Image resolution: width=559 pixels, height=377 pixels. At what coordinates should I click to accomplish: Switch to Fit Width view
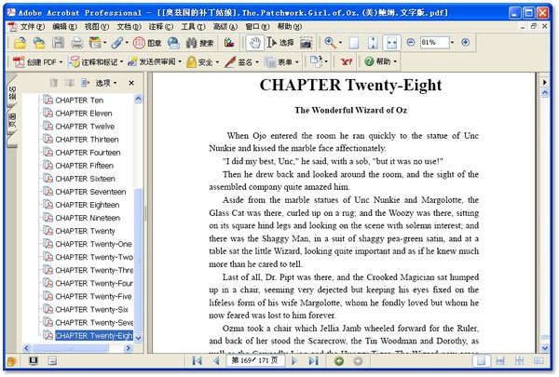(391, 43)
